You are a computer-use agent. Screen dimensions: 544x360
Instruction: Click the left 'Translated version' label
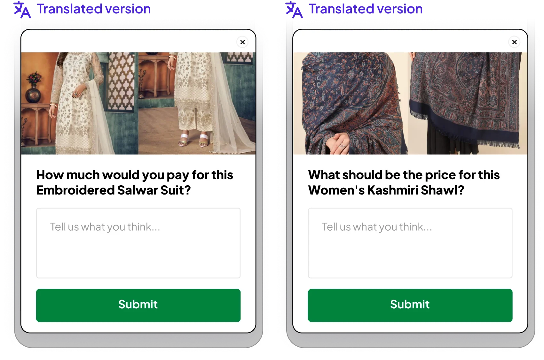click(94, 9)
